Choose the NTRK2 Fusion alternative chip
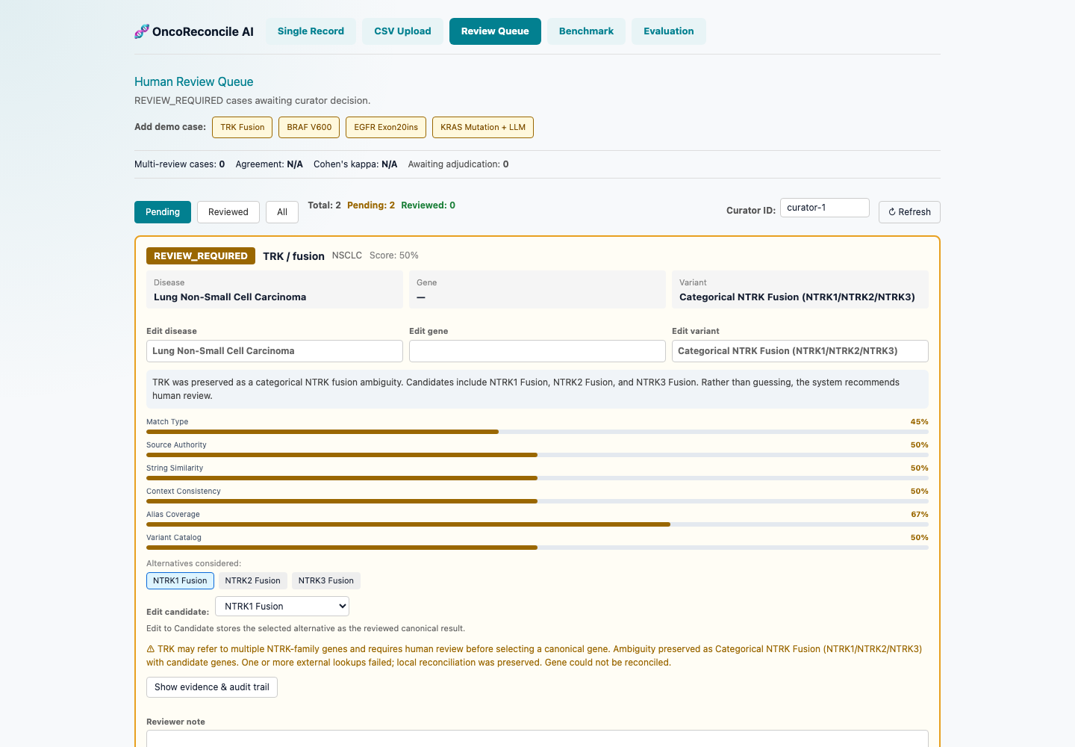1075x747 pixels. tap(253, 580)
